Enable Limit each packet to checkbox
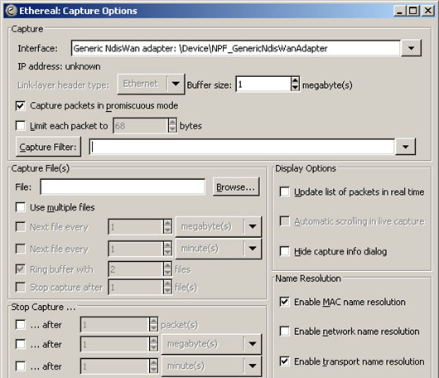The image size is (439, 378). point(20,126)
